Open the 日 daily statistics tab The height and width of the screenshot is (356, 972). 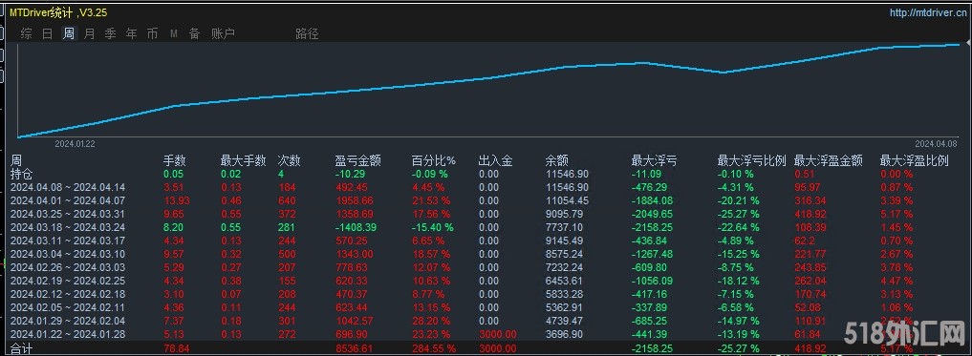click(x=47, y=34)
